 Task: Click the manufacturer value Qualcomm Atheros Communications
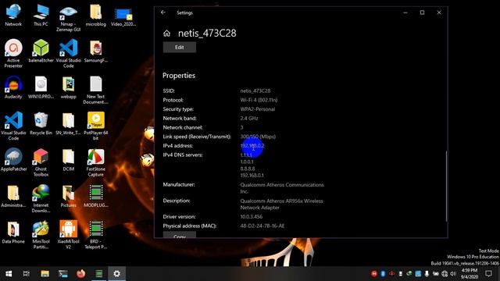[282, 188]
